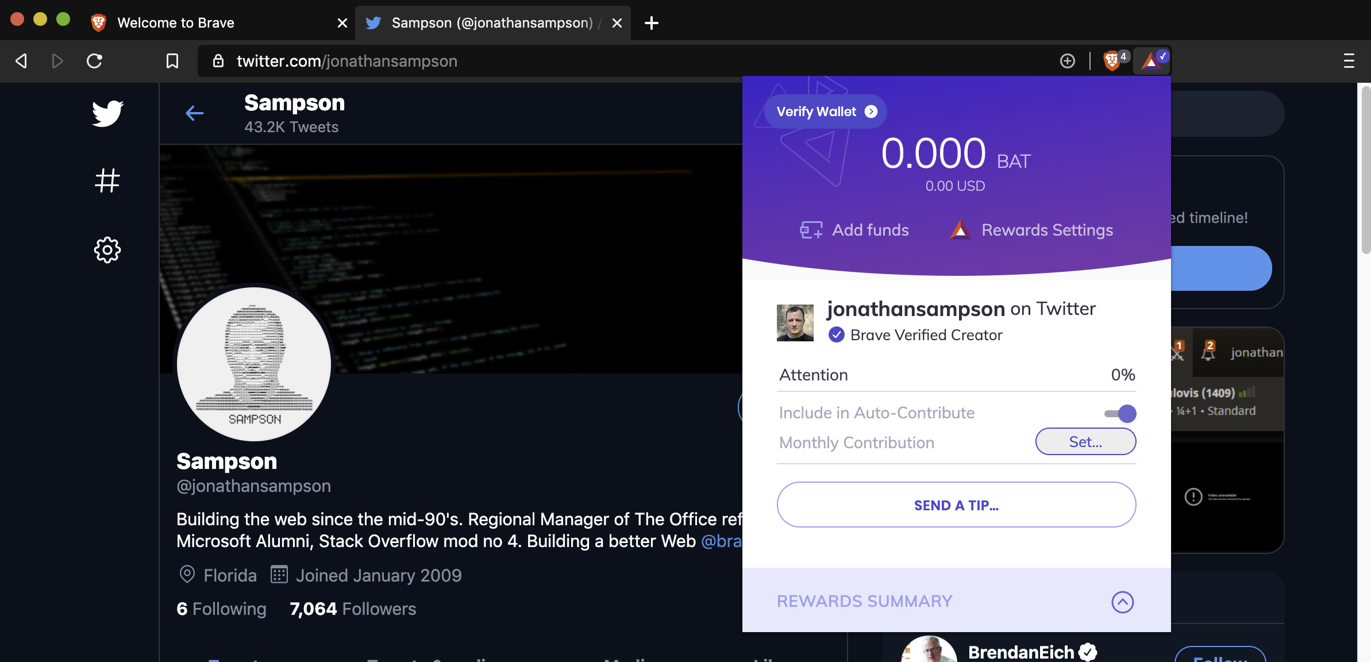This screenshot has width=1371, height=662.
Task: Close the Sampson Twitter tab
Action: pos(617,23)
